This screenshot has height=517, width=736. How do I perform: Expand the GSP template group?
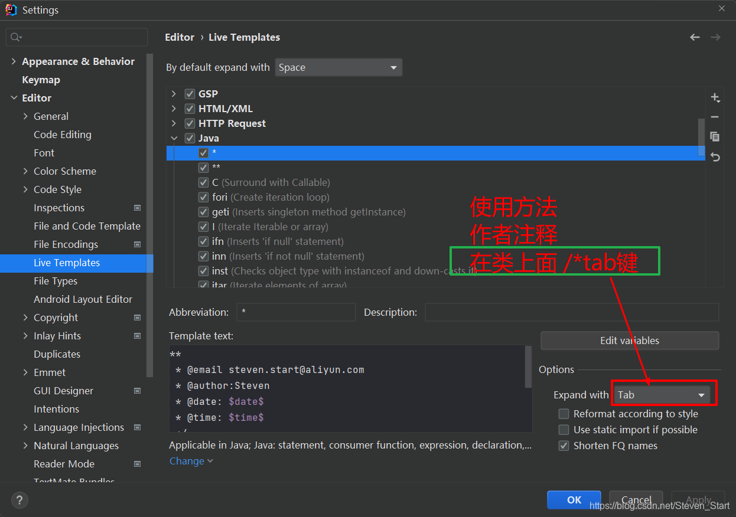[x=174, y=94]
